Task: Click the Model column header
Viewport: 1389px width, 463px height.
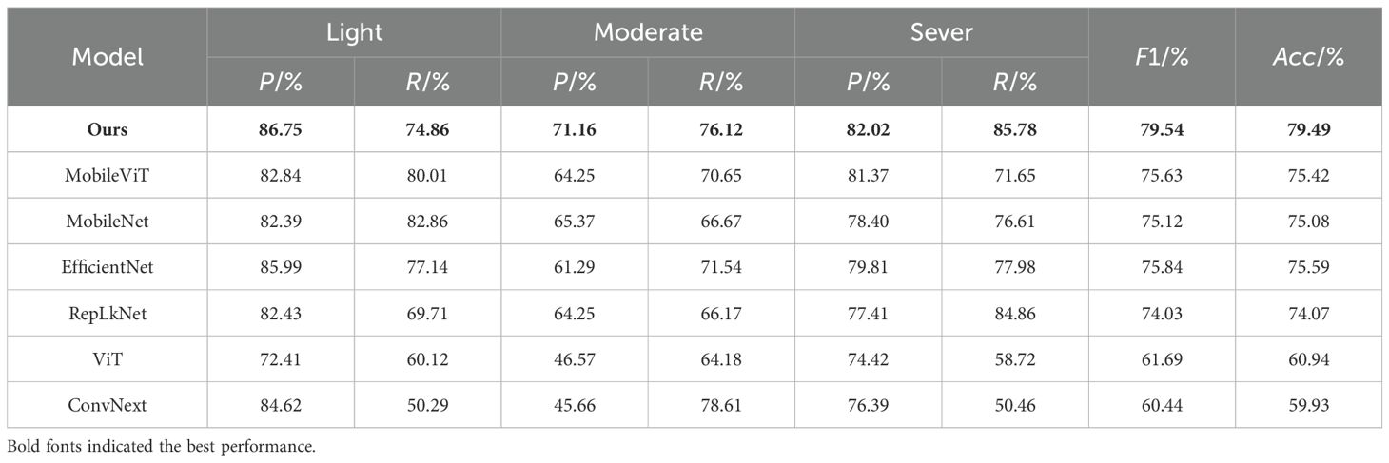Action: [108, 57]
